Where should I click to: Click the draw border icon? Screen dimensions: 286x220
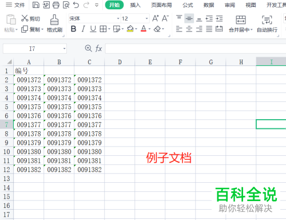pyautogui.click(x=117, y=29)
